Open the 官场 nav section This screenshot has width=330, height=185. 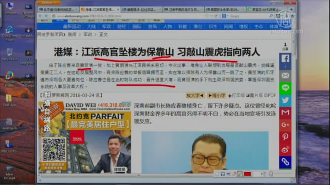pos(152,26)
